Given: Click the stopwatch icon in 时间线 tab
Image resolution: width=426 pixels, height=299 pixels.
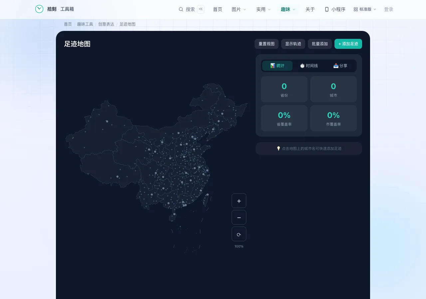Looking at the screenshot, I should (x=302, y=66).
